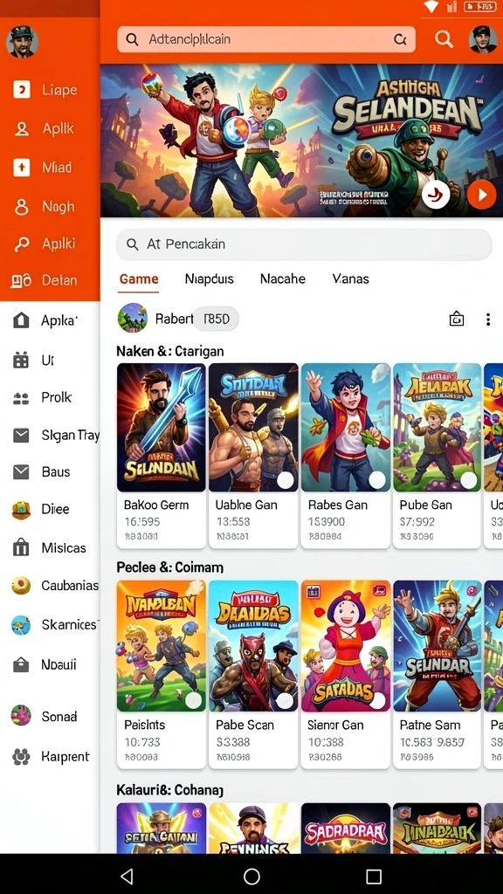Tap the orange search icon in header
This screenshot has height=894, width=503.
tap(444, 39)
